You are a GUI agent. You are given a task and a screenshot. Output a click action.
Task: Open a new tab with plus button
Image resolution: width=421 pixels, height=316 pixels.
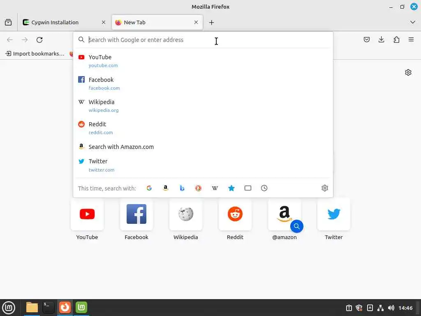point(212,23)
